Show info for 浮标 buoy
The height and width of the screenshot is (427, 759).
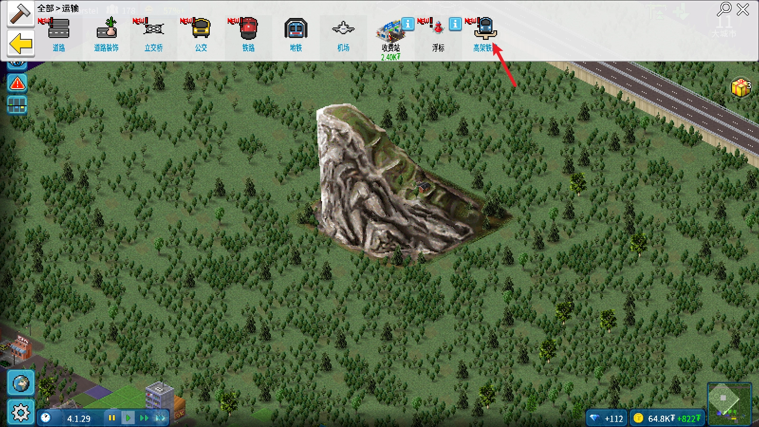(455, 24)
